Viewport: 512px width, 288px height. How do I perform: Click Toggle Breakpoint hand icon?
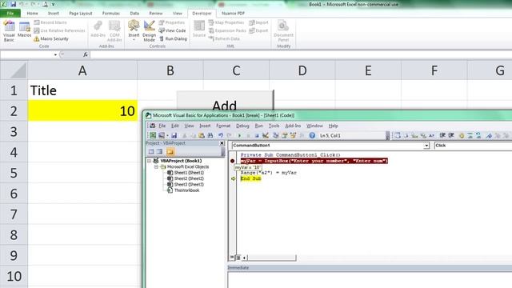click(x=462, y=135)
